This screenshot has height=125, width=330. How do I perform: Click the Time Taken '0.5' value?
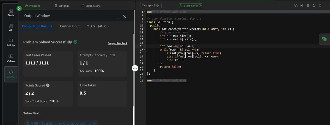pos(83,93)
